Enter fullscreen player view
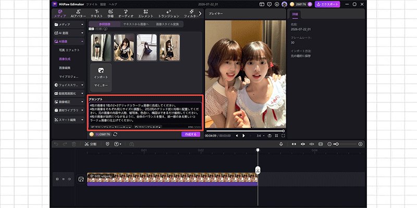 point(283,136)
